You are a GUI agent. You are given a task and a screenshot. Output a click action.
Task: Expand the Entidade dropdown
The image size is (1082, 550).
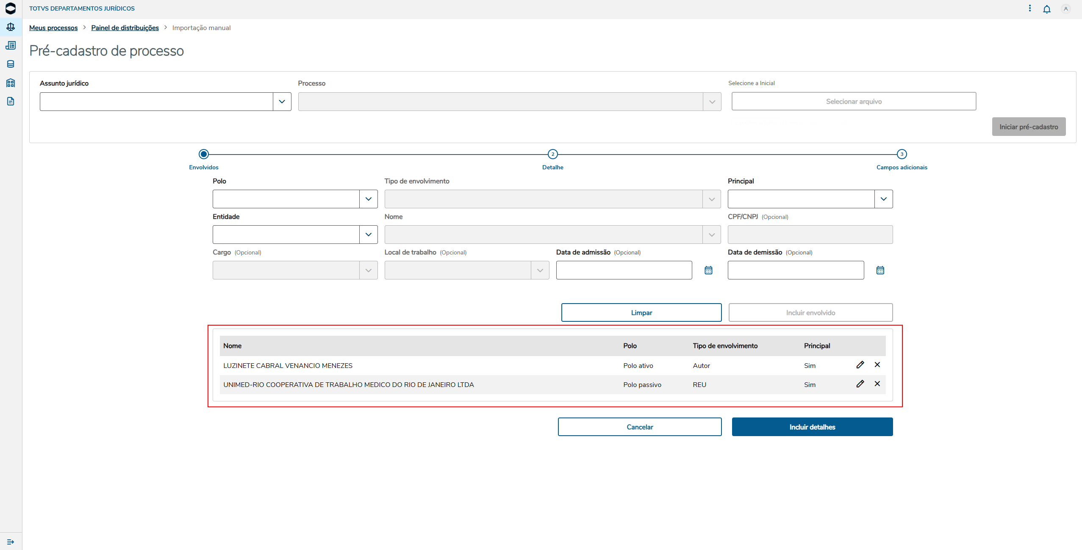[368, 235]
